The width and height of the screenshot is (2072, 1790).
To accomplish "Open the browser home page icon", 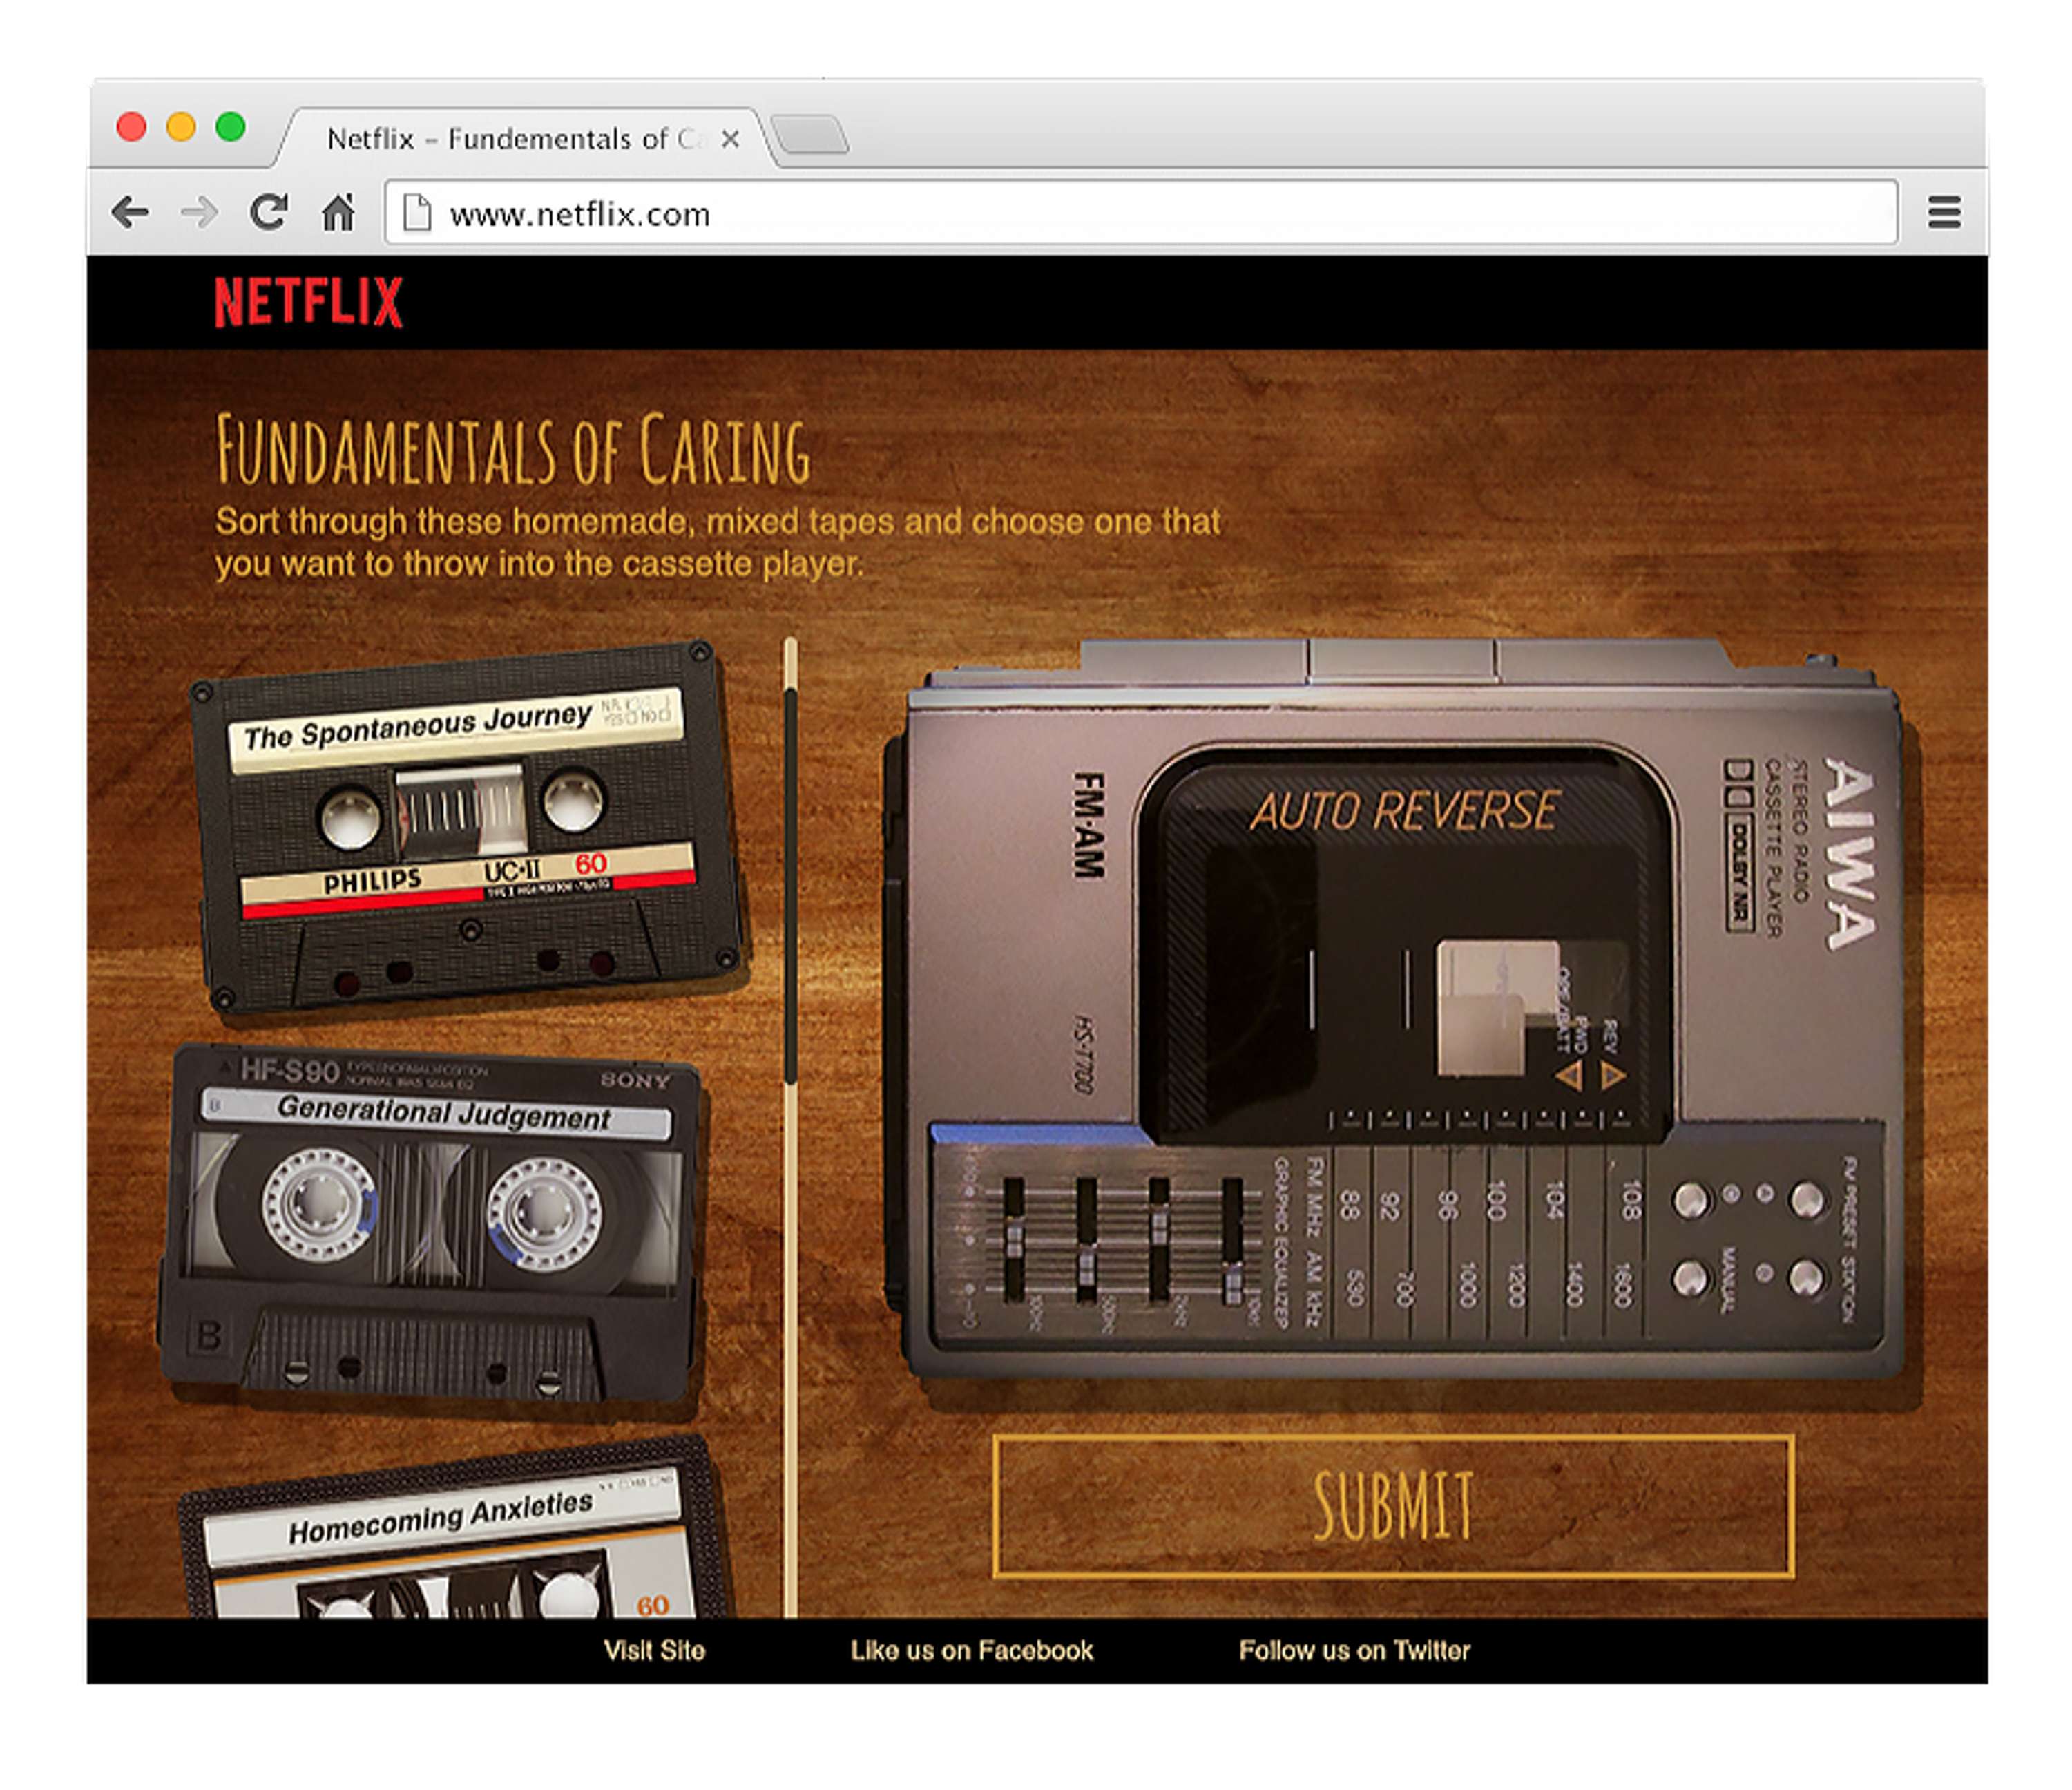I will tap(338, 212).
